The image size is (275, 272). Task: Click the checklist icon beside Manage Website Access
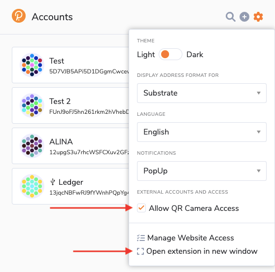click(x=140, y=238)
